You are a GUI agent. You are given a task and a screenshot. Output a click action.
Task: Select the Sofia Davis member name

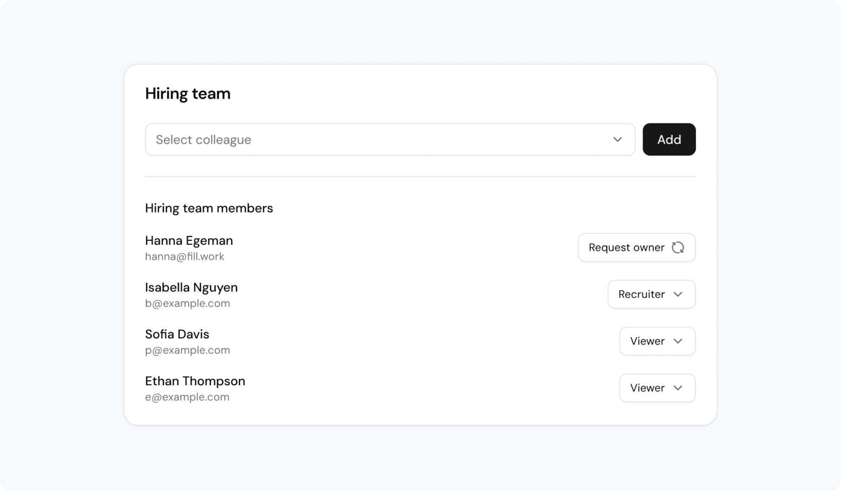pos(177,334)
